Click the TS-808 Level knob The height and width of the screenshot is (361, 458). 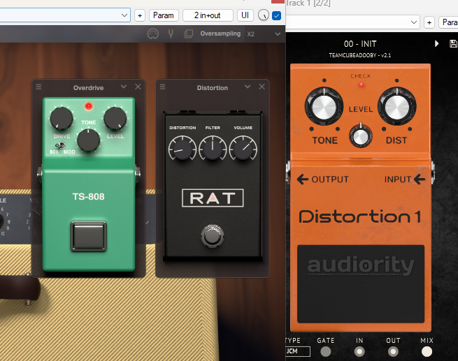click(115, 118)
